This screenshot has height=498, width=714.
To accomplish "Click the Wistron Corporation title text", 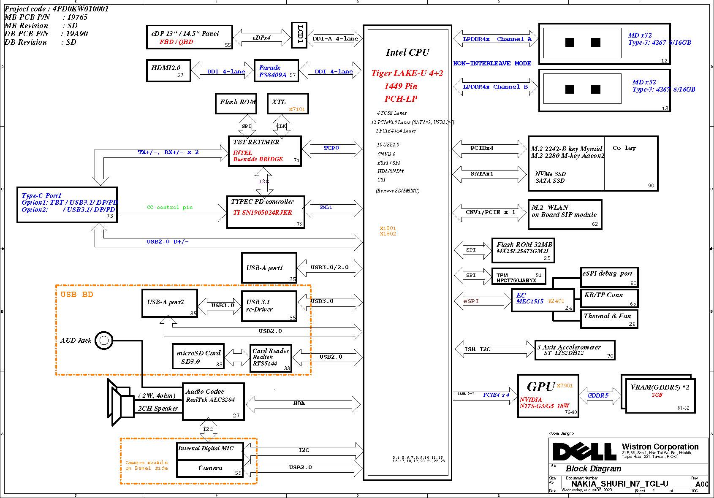I will [660, 447].
